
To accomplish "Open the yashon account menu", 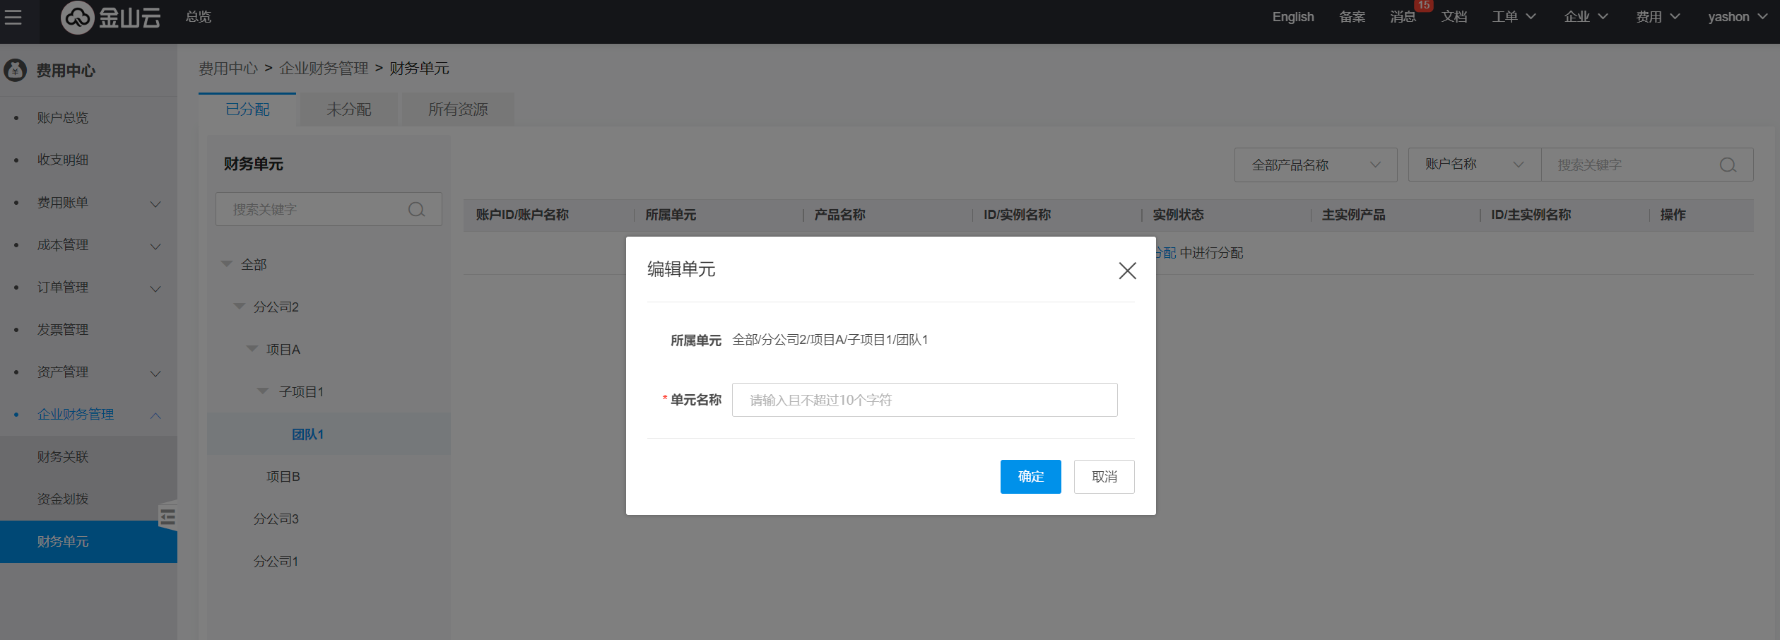I will (x=1738, y=17).
